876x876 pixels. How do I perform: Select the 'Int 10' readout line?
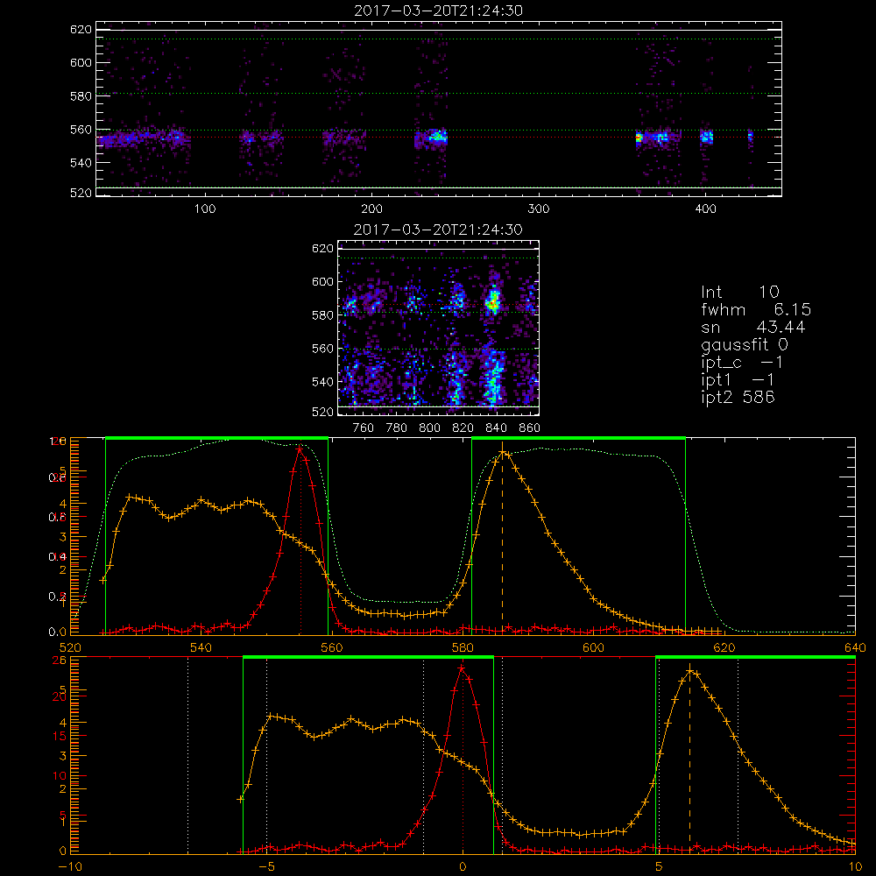(x=740, y=293)
